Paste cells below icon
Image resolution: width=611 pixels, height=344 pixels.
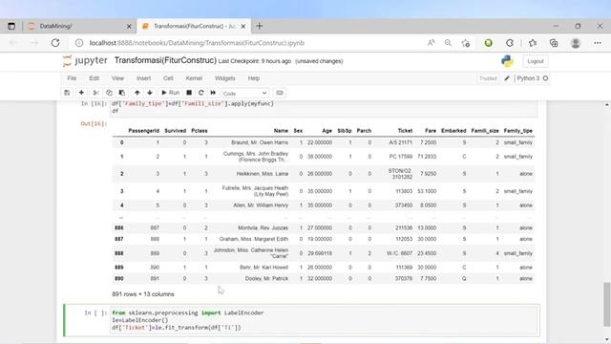[x=122, y=93]
